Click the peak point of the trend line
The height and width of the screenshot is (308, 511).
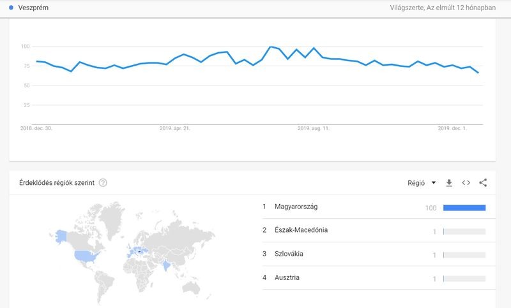coord(271,47)
